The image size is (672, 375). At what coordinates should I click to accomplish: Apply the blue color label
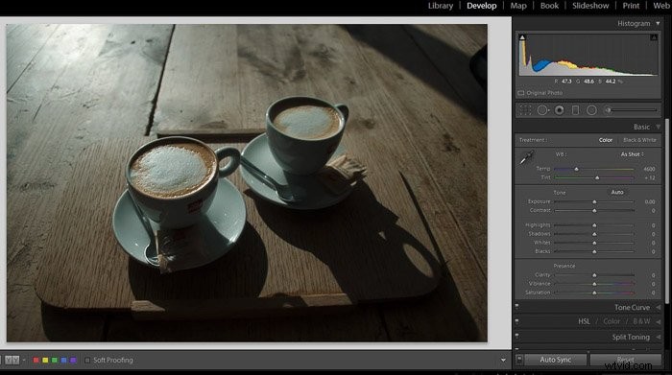[64, 361]
